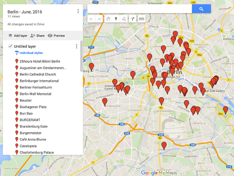This screenshot has height=176, width=234.
Task: Click in the map search field
Action: (x=139, y=9)
